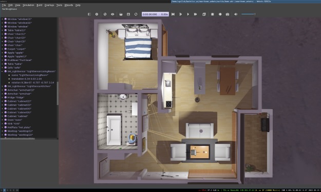Image resolution: width=321 pixels, height=192 pixels.
Task: Expand the Oven "oven" node
Action: pos(2,120)
